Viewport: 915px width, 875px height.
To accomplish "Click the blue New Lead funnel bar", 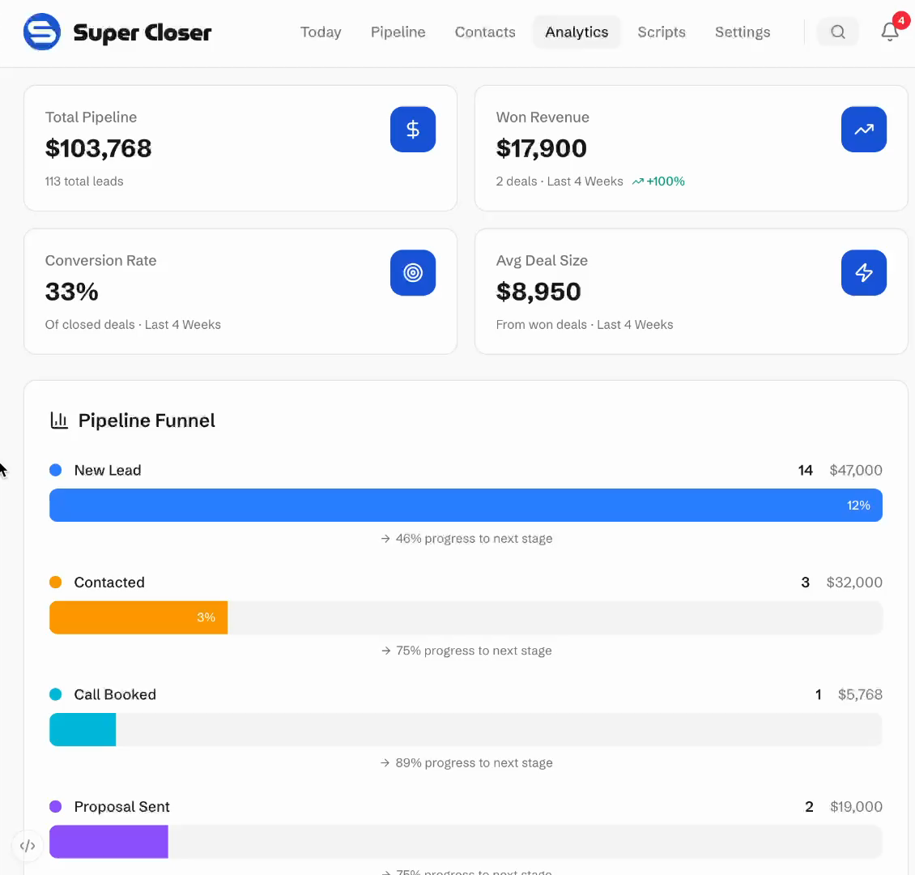I will click(x=466, y=505).
